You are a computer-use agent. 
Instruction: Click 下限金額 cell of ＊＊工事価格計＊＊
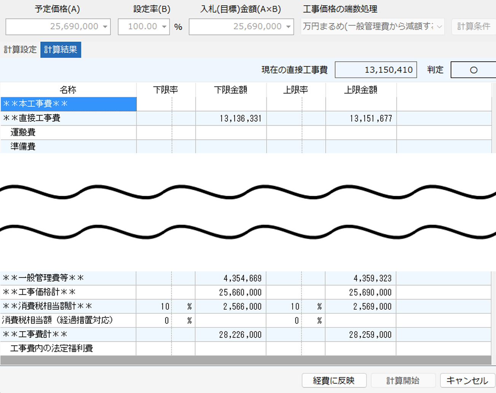tap(231, 292)
